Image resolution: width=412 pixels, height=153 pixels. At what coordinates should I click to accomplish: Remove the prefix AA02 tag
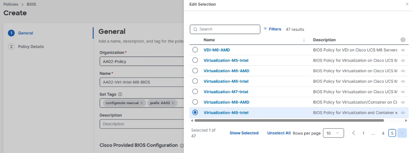pos(173,103)
